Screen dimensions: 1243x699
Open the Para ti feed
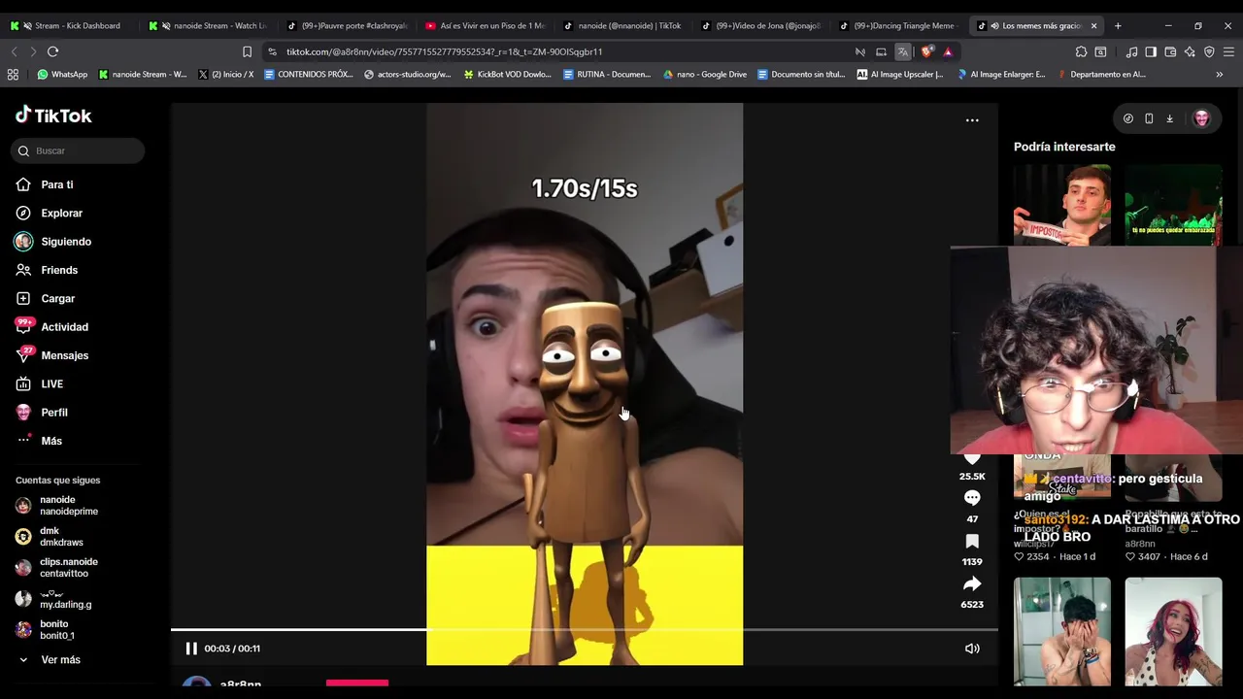pyautogui.click(x=56, y=184)
